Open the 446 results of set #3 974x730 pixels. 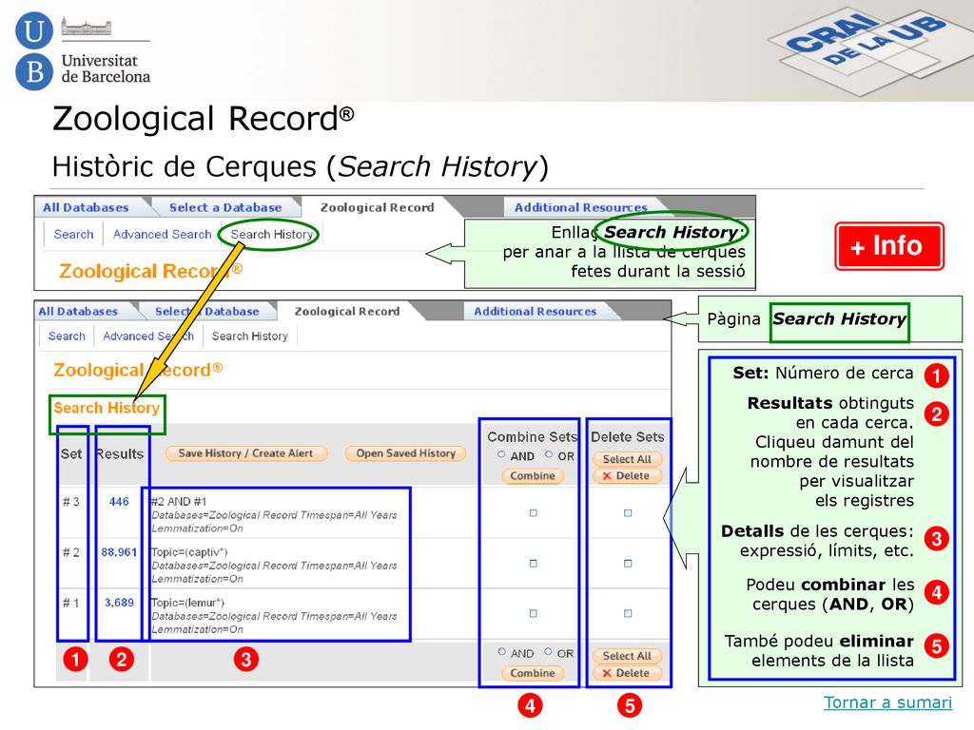coord(119,502)
